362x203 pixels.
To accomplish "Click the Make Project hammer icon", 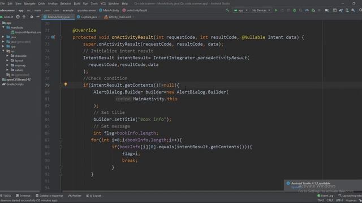I will [227, 10].
